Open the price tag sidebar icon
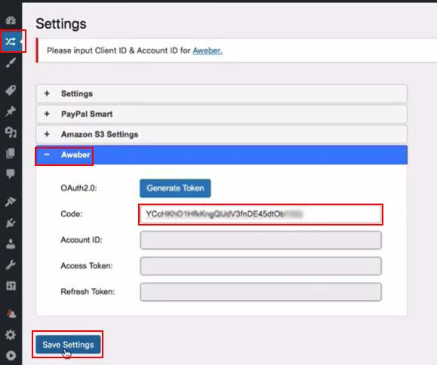The image size is (437, 365). (x=11, y=90)
